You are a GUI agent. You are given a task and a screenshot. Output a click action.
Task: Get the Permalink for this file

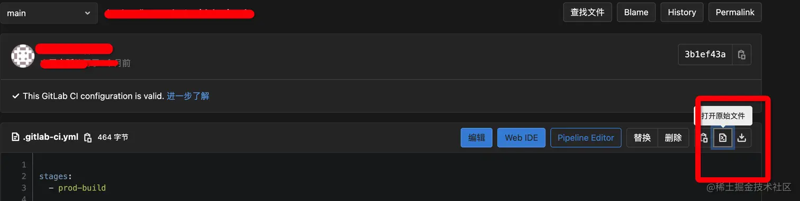pyautogui.click(x=735, y=12)
